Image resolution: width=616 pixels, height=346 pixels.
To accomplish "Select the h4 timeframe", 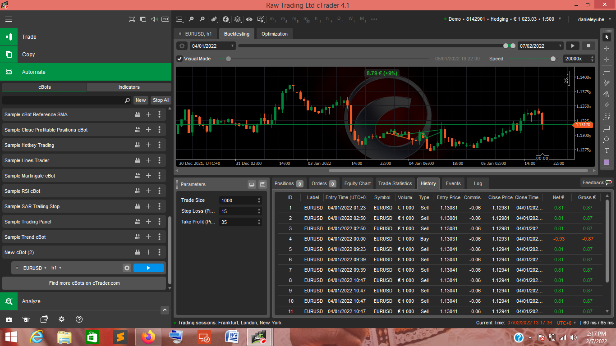I will 329,20.
